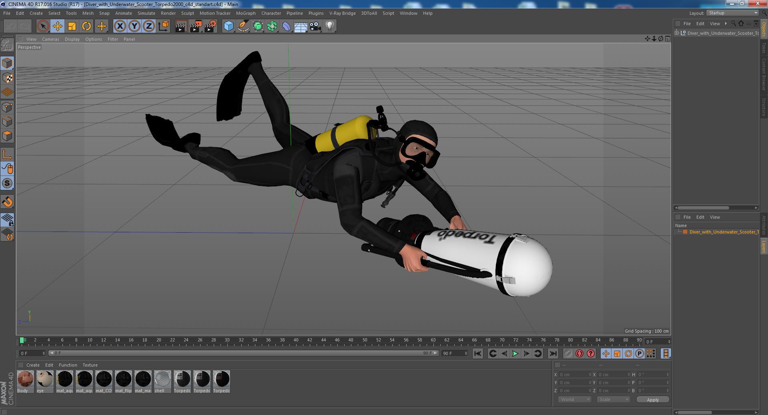Select the Spline Pen tool icon
This screenshot has width=768, height=415.
point(243,26)
